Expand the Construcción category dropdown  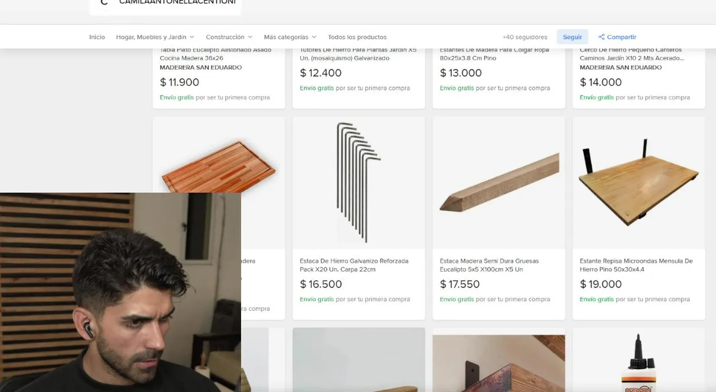(x=229, y=37)
